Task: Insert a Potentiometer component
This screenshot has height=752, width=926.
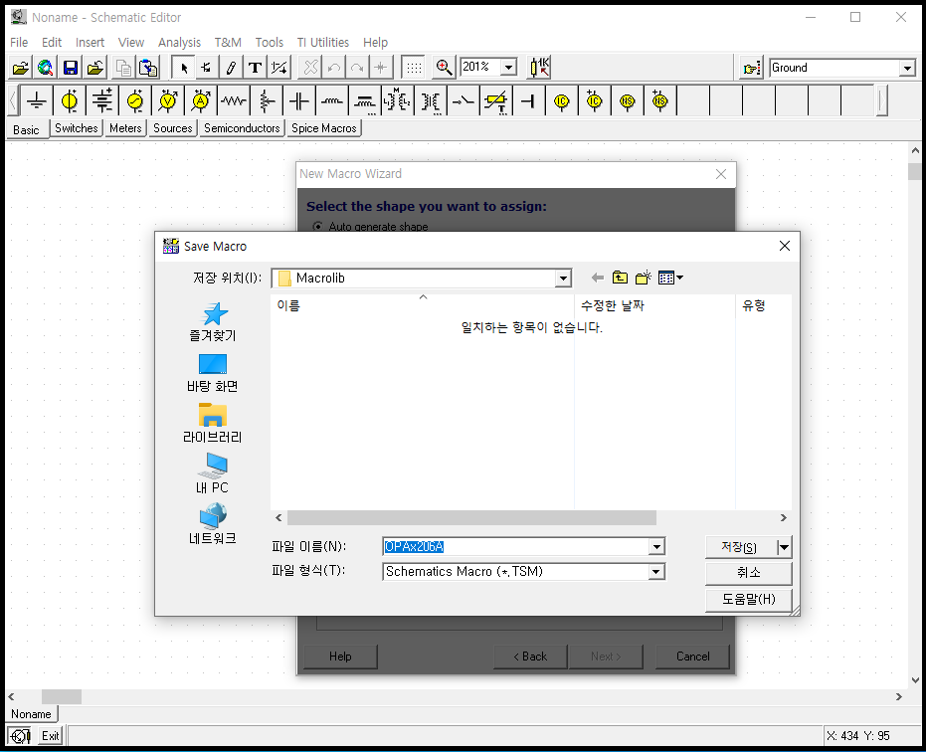Action: coord(267,101)
